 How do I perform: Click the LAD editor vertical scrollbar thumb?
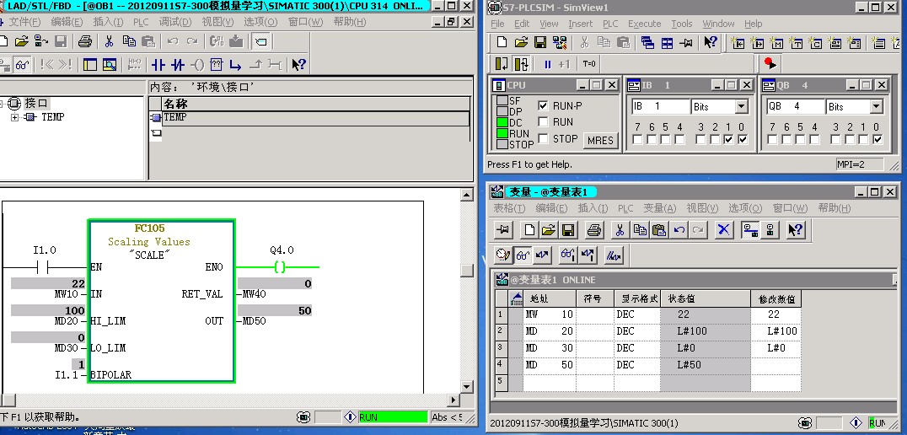pyautogui.click(x=466, y=271)
